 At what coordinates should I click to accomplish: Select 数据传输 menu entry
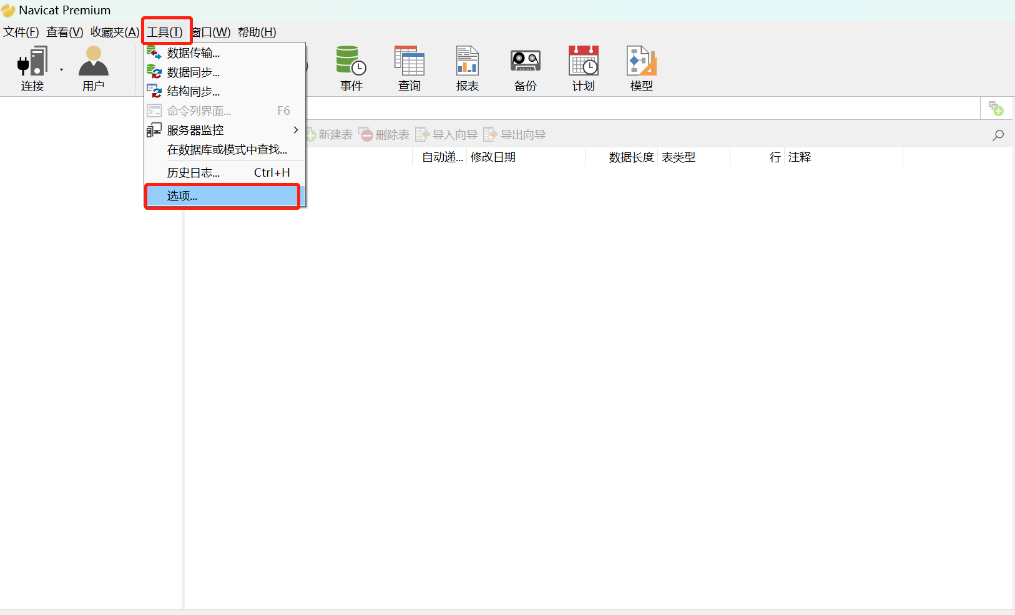click(x=193, y=52)
